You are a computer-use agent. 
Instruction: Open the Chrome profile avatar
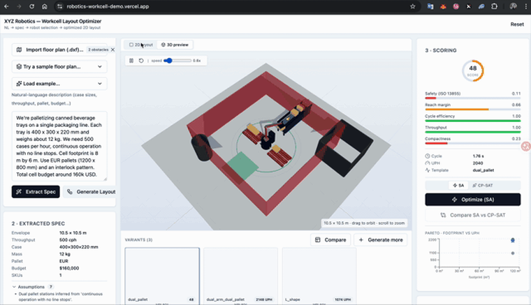514,6
